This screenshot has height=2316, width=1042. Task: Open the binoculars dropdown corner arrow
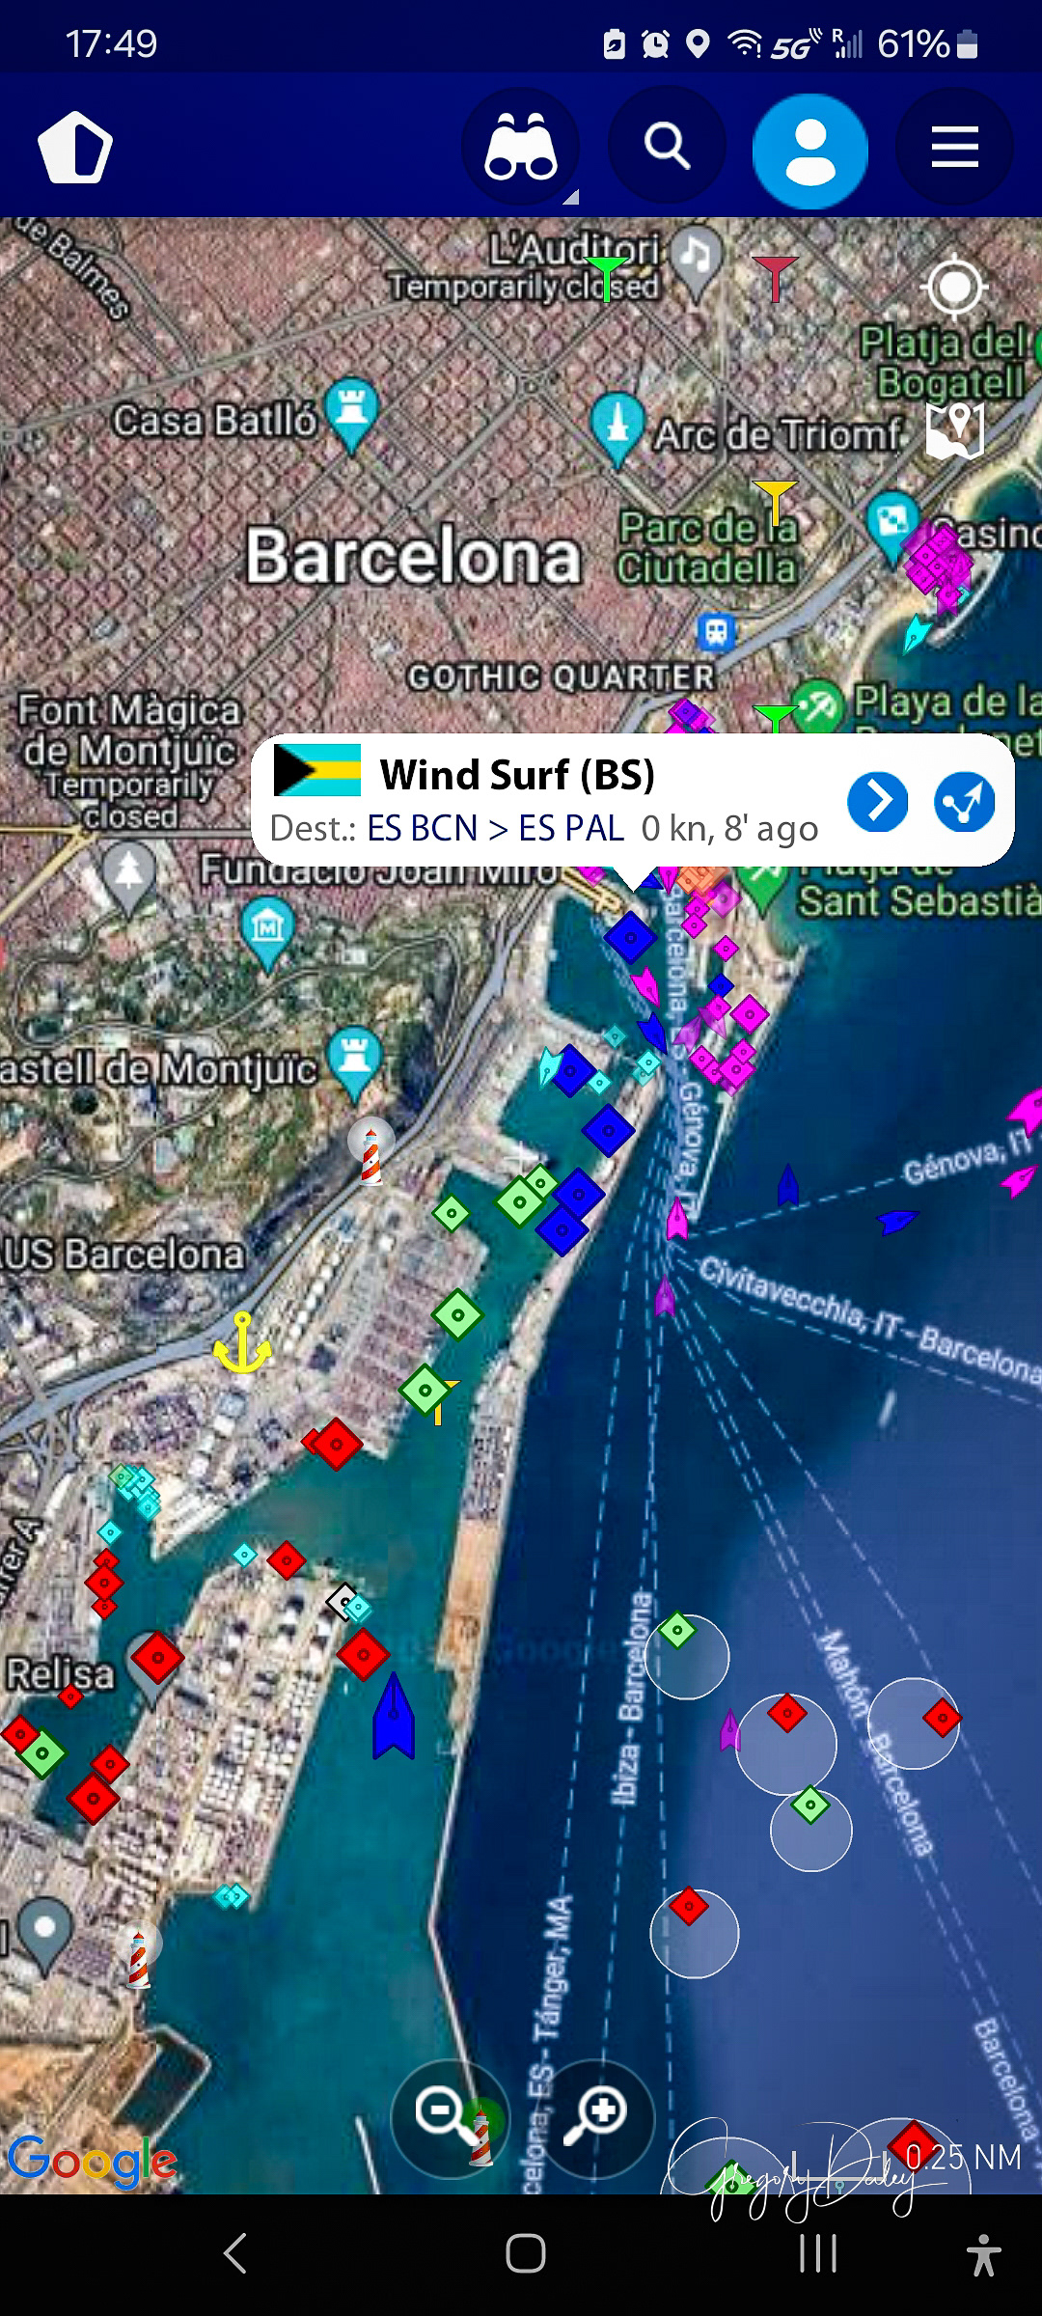(x=571, y=197)
